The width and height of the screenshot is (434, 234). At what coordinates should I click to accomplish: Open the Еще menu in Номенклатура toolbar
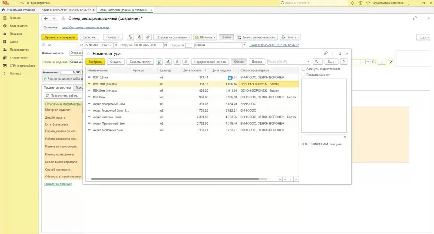331,62
